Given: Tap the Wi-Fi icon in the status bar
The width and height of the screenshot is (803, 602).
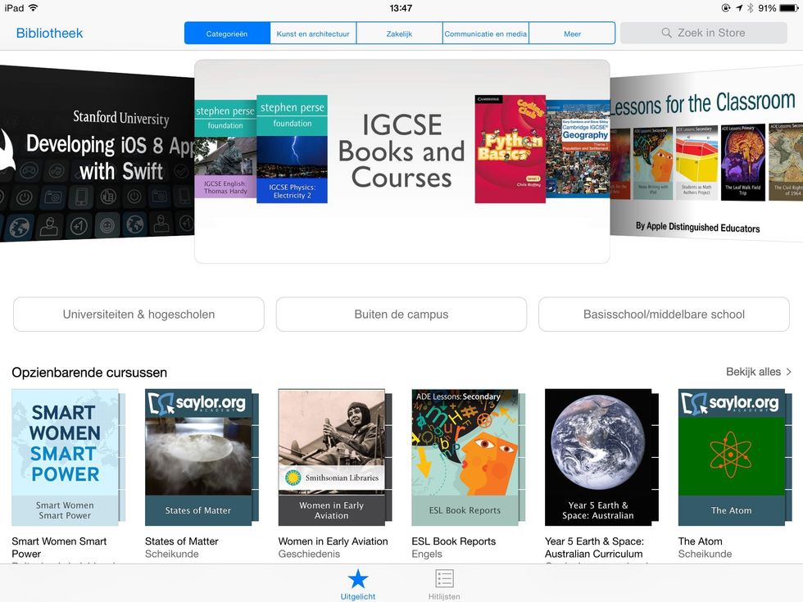Looking at the screenshot, I should 33,7.
